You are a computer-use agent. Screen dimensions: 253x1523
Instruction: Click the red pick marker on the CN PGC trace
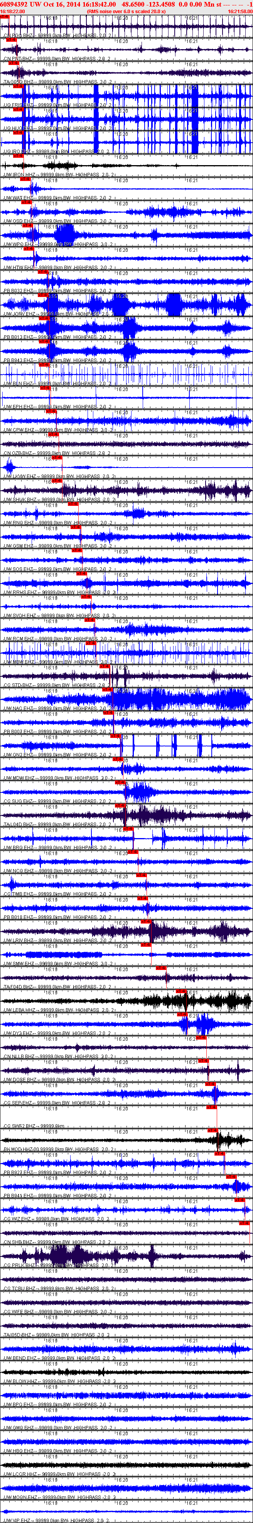(5, 17)
